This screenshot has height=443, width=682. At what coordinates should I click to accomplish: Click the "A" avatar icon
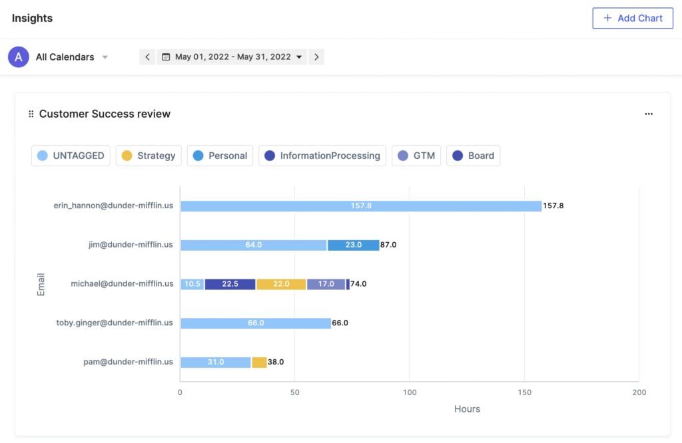pyautogui.click(x=18, y=57)
